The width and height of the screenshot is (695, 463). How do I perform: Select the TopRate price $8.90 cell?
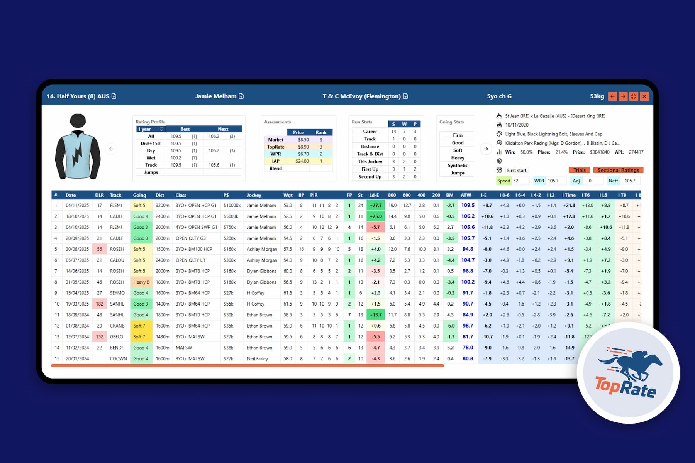pos(298,147)
